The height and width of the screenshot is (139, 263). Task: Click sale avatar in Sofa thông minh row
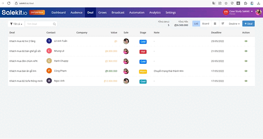(x=126, y=81)
